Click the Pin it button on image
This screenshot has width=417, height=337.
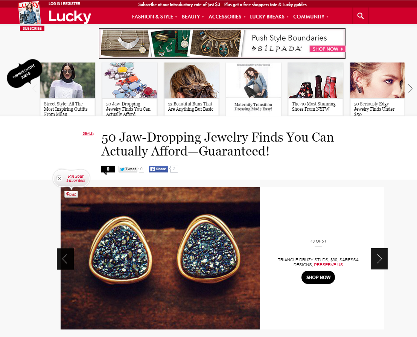pos(71,194)
